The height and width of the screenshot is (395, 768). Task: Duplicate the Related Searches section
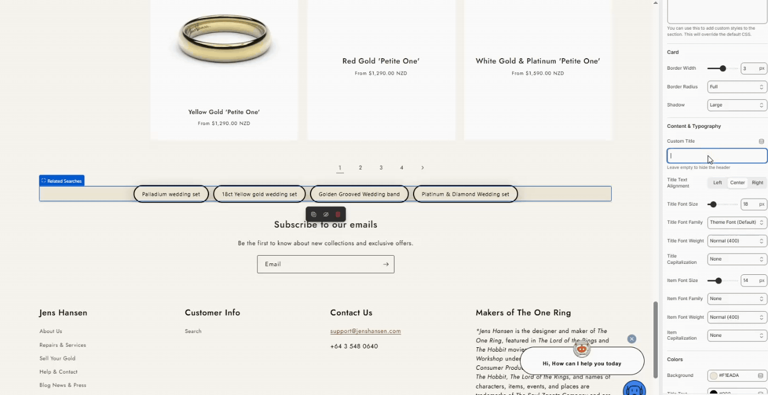[314, 215]
